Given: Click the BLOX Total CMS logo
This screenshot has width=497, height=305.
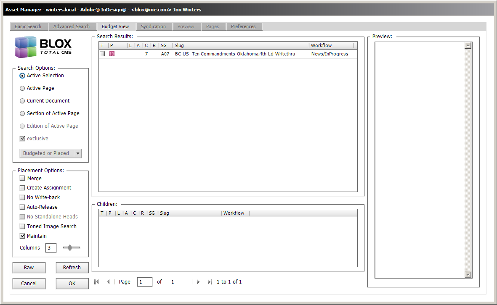Looking at the screenshot, I should point(43,47).
